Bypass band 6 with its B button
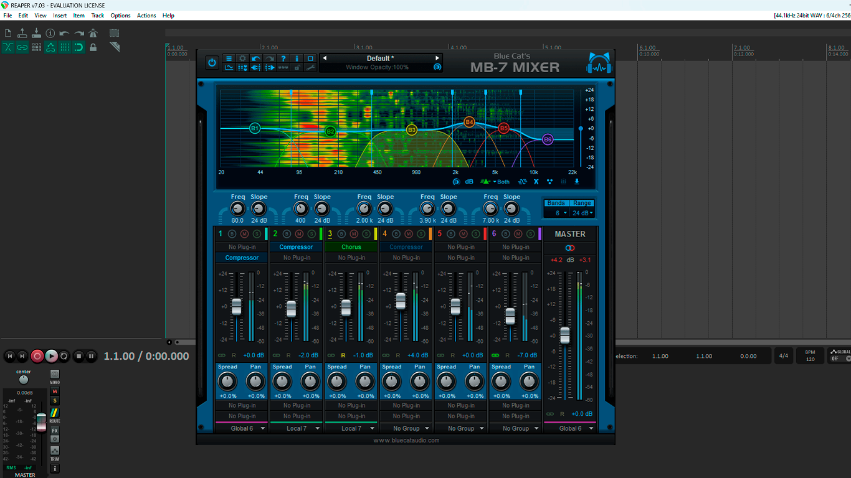851x478 pixels. [506, 234]
